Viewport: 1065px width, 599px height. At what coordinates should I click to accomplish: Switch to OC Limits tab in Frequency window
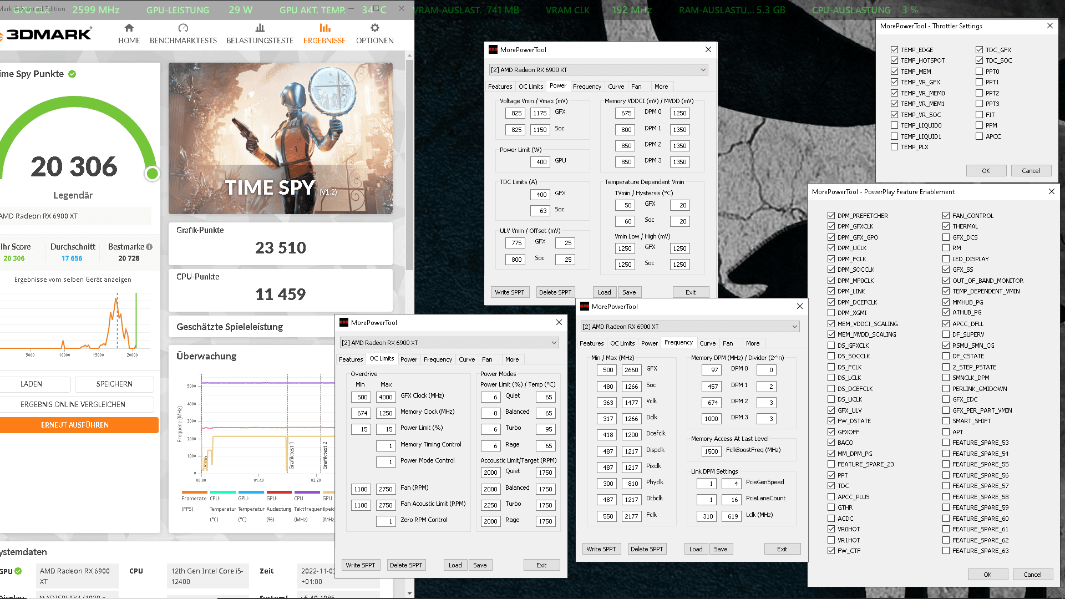click(x=622, y=343)
